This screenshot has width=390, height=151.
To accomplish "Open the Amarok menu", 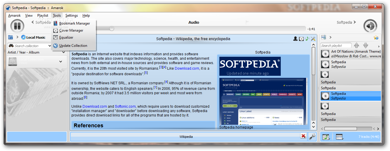I will coord(14,16).
